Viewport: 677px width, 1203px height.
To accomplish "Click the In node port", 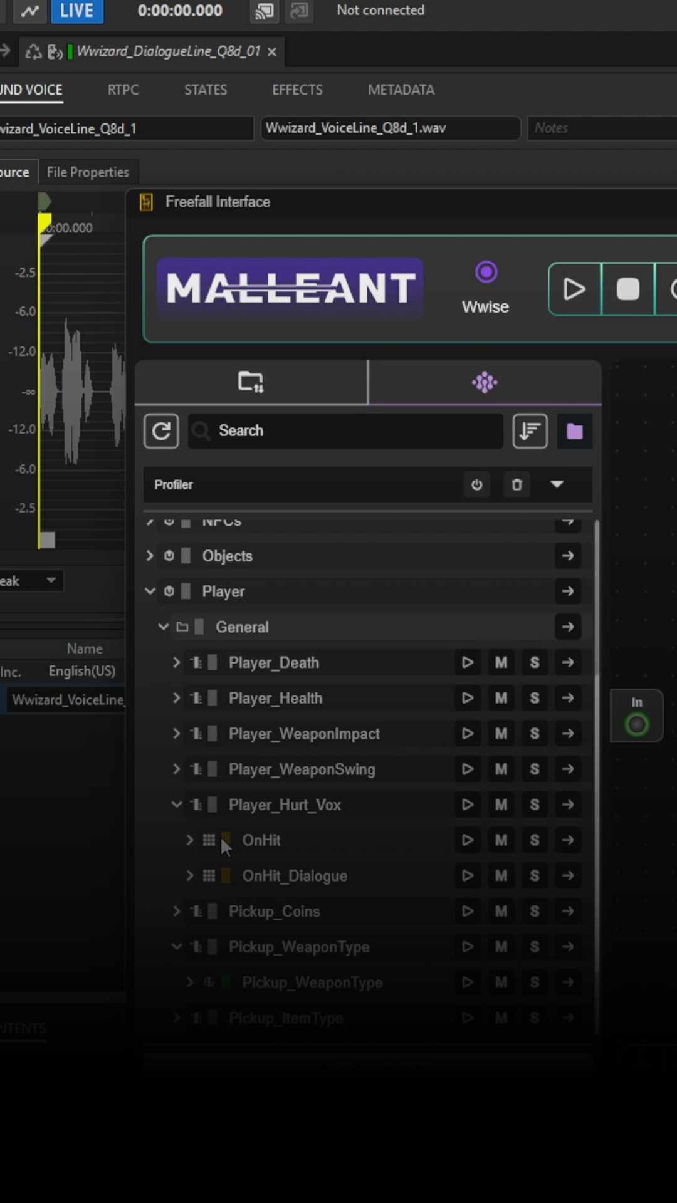I will 637,725.
